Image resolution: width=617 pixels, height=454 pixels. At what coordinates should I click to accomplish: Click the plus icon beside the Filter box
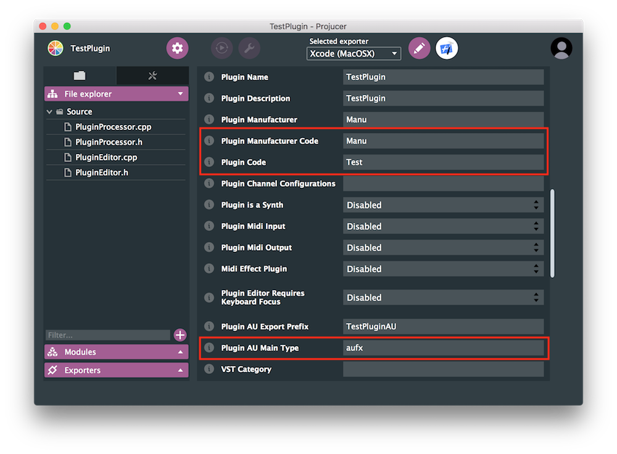point(180,335)
